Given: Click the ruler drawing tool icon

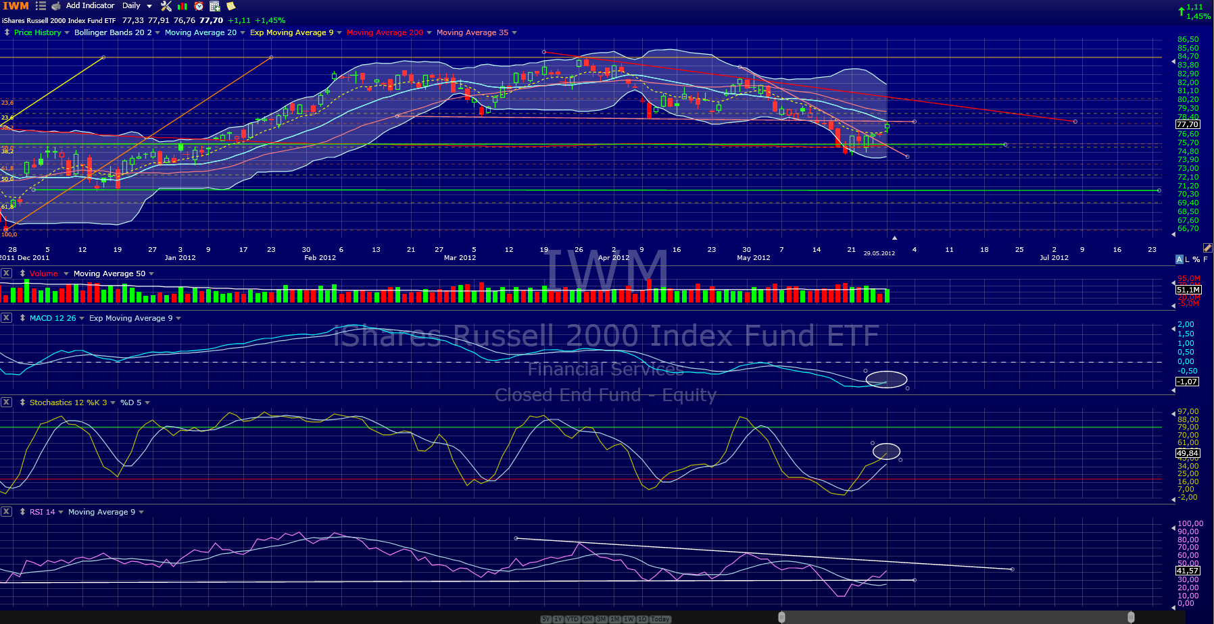Looking at the screenshot, I should 1208,248.
